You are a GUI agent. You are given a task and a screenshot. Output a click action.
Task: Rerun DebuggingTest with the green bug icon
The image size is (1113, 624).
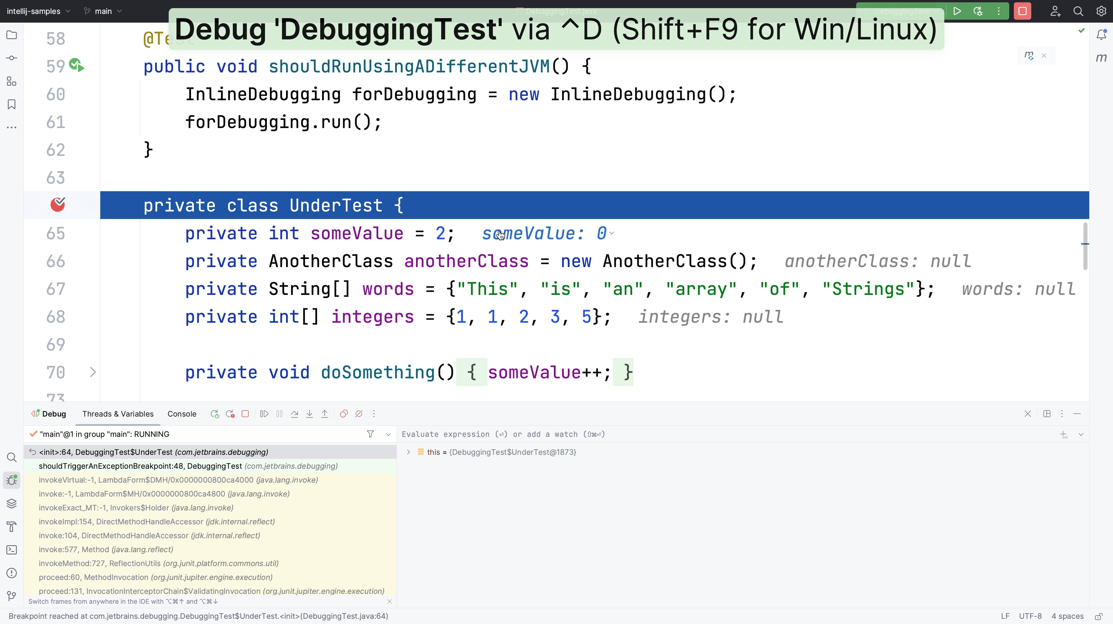215,414
